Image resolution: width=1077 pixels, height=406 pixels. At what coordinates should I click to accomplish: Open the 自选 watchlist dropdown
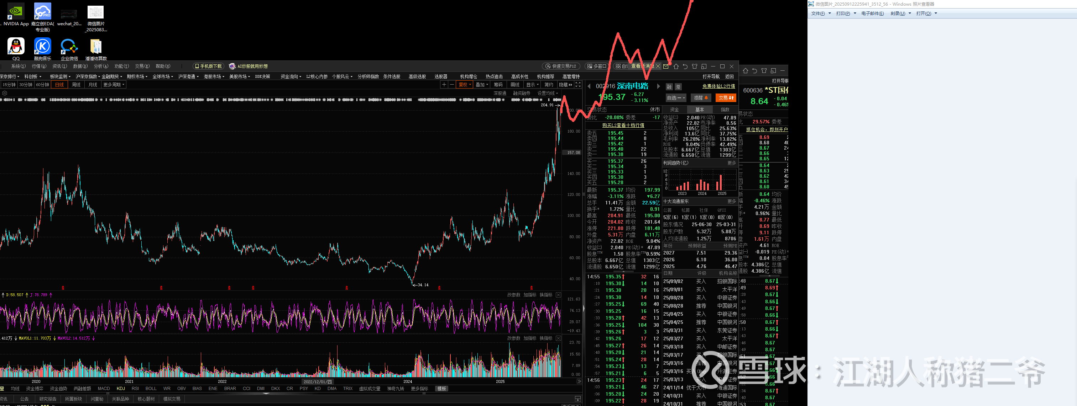pos(676,98)
